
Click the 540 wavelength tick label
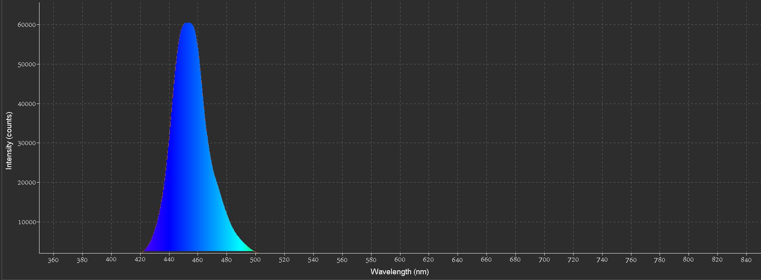coord(313,260)
